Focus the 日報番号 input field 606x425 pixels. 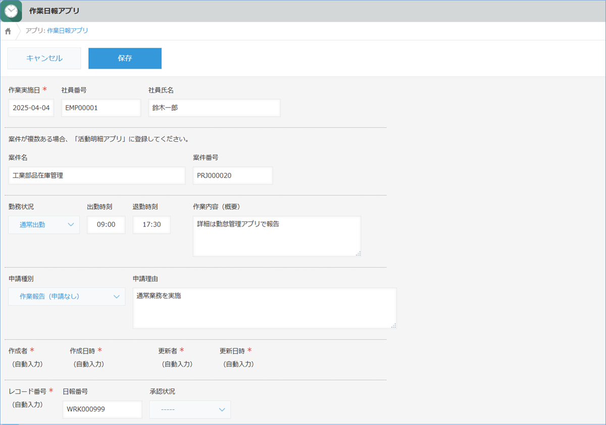tap(102, 409)
